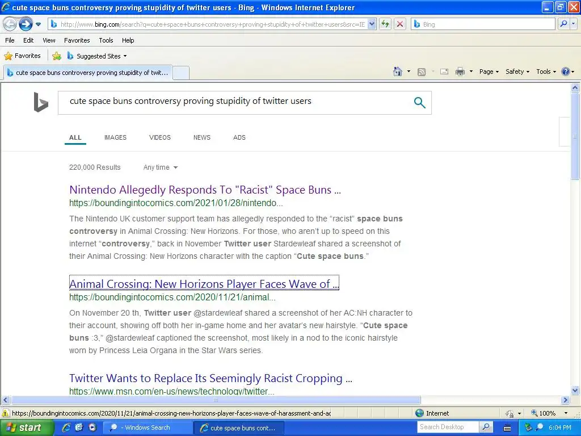
Task: Open the View menu
Action: 49,40
